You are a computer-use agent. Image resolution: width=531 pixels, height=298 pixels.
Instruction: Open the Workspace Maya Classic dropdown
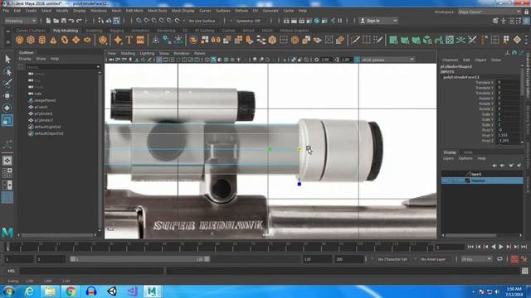[x=490, y=12]
